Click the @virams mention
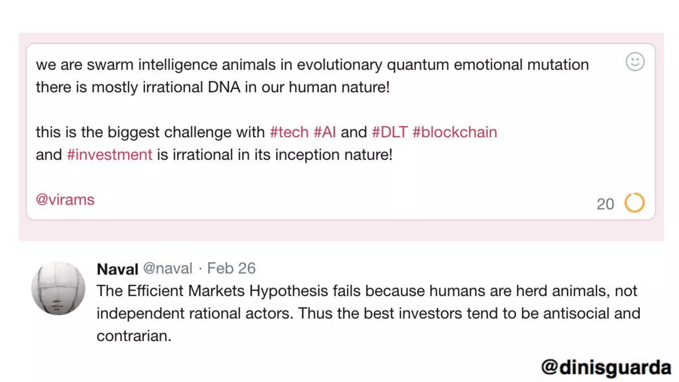 (x=65, y=200)
